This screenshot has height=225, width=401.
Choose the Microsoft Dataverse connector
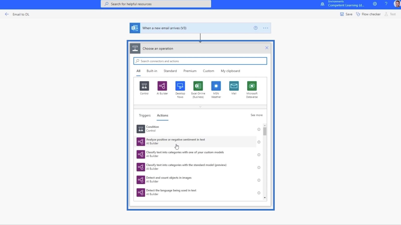(x=252, y=86)
